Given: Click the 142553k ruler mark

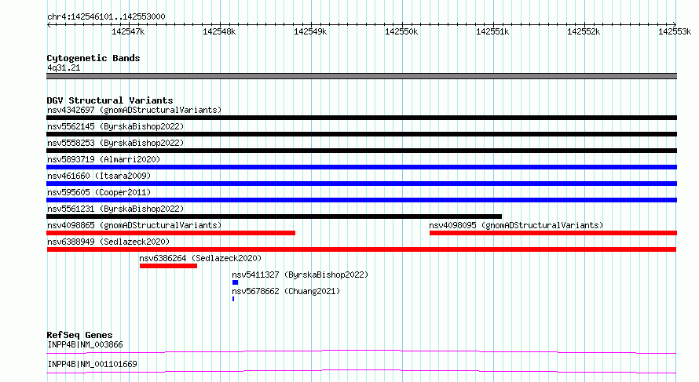Looking at the screenshot, I should point(675,31).
